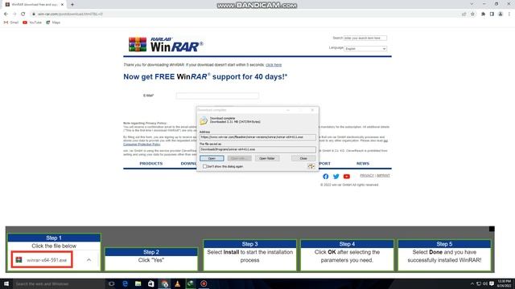Open the Chrome three-dot menu
515x289 pixels.
509,14
